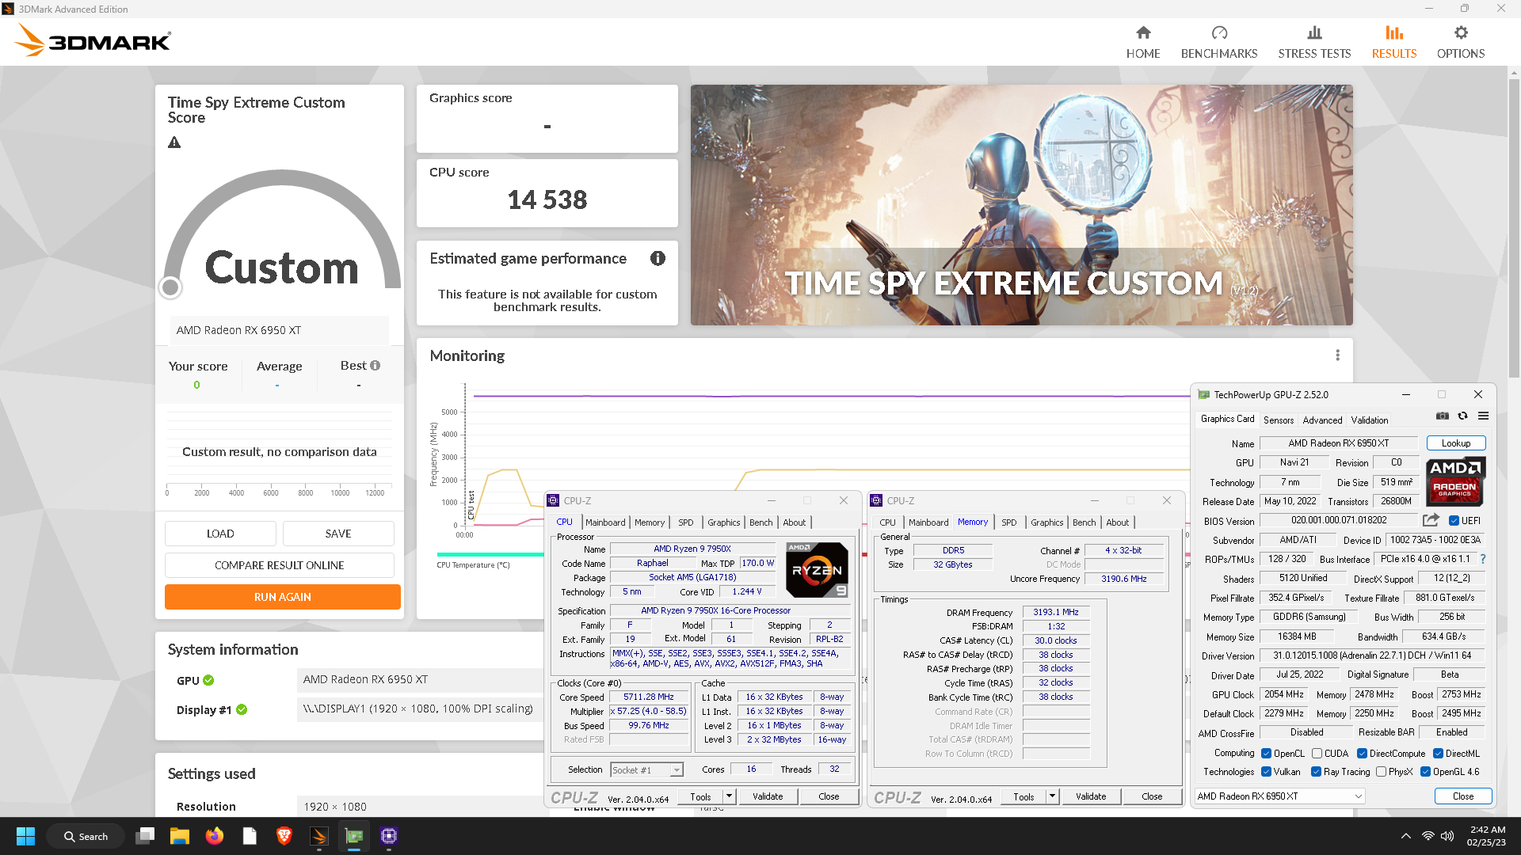Click COMPARE RESULT ONLINE

point(280,565)
